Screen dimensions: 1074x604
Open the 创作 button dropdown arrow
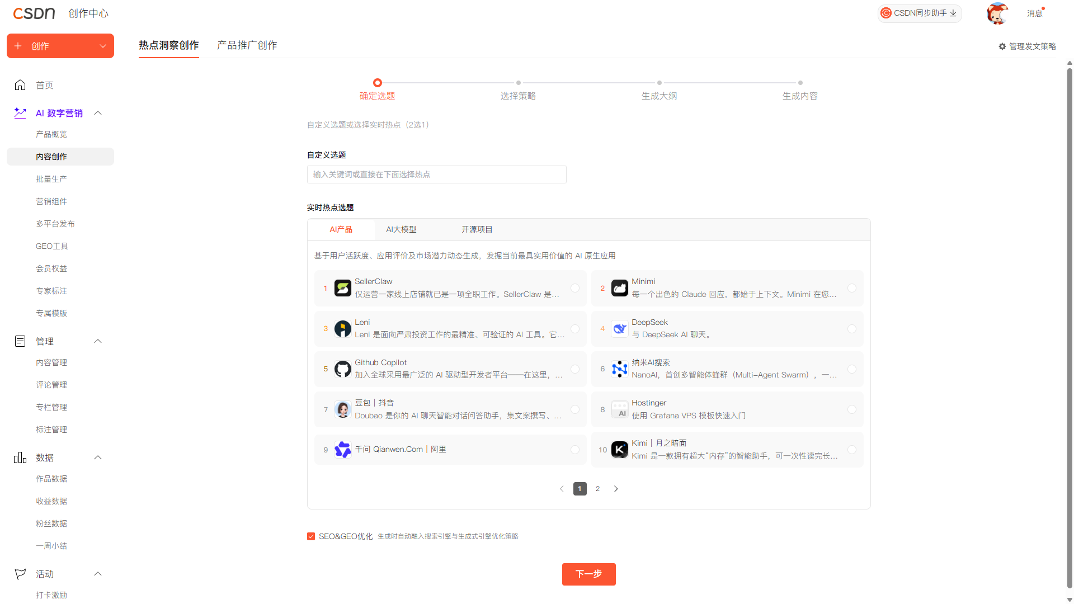[x=103, y=46]
